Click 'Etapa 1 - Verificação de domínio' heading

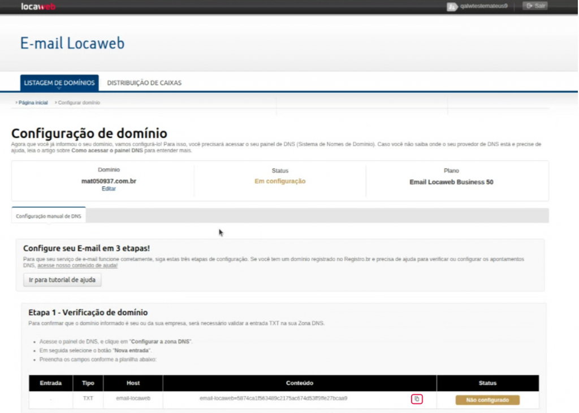click(88, 312)
